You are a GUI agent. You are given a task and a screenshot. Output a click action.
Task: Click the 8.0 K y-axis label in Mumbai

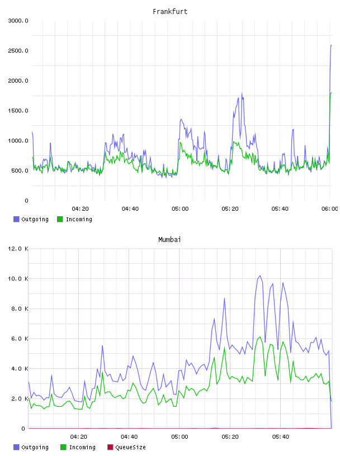click(x=20, y=308)
